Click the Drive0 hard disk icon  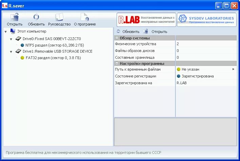click(18, 39)
